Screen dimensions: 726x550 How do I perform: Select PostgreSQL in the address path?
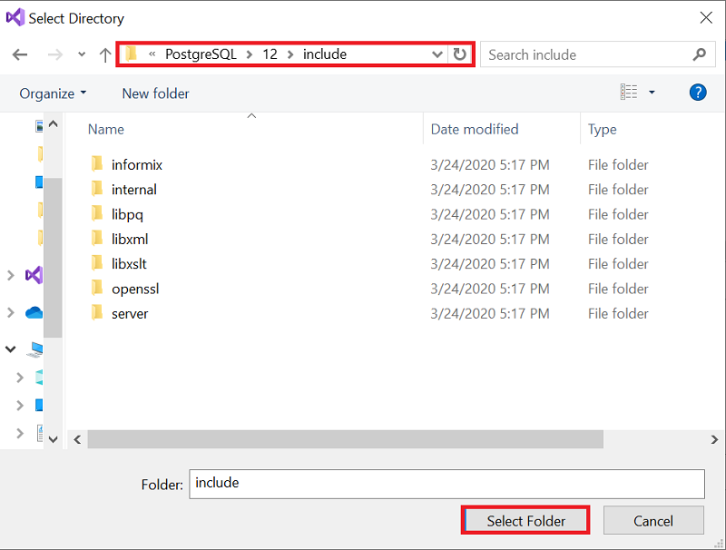tap(201, 54)
